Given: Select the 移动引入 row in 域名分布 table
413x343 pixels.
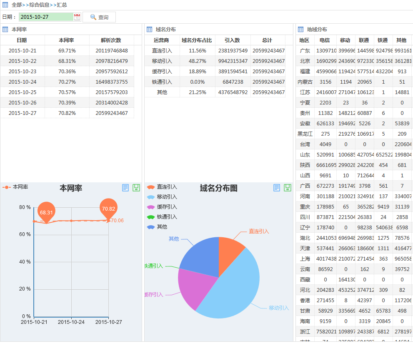Looking at the screenshot, I should (x=215, y=61).
